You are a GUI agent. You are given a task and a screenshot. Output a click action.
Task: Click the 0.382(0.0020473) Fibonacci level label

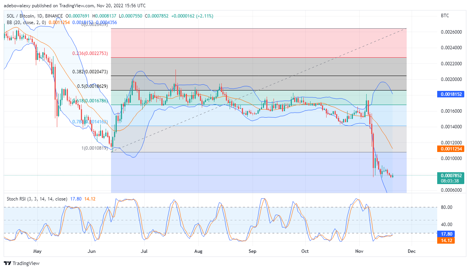point(90,72)
